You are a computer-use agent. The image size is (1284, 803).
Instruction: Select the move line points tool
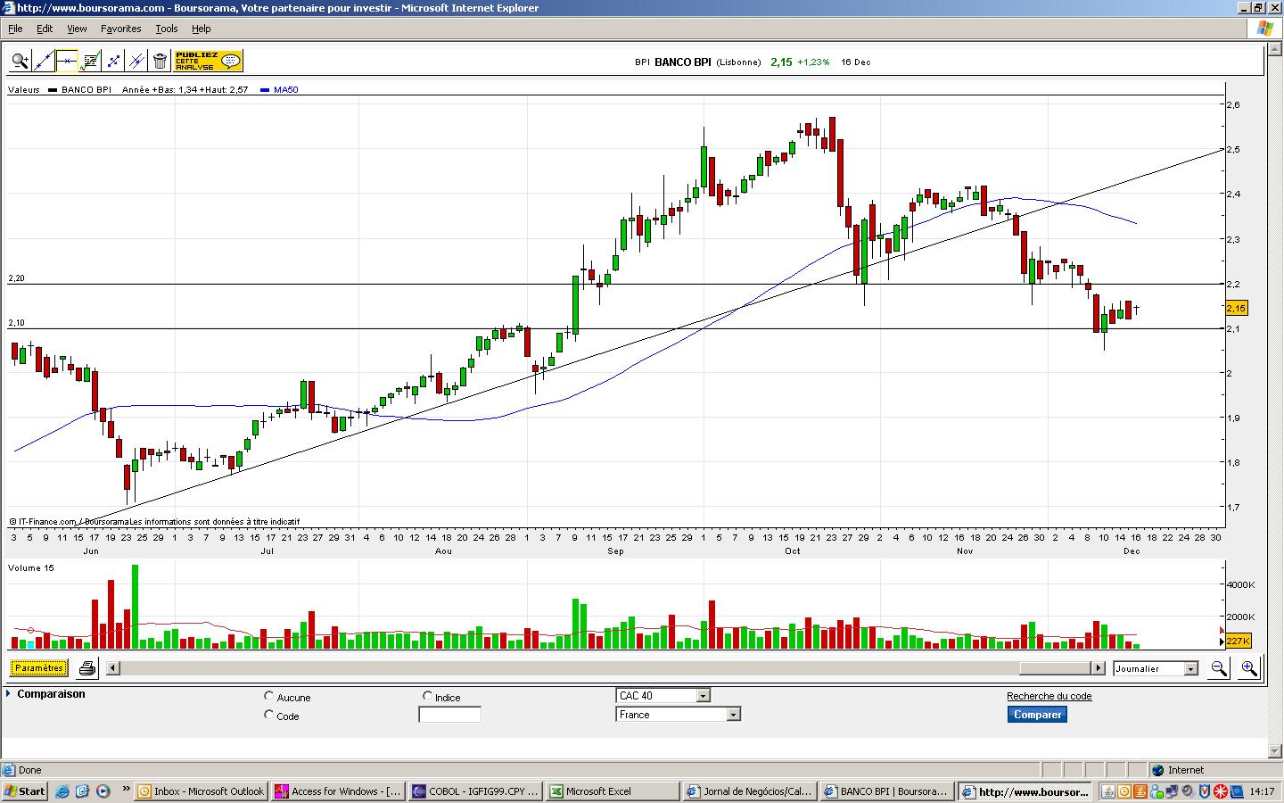click(x=113, y=61)
